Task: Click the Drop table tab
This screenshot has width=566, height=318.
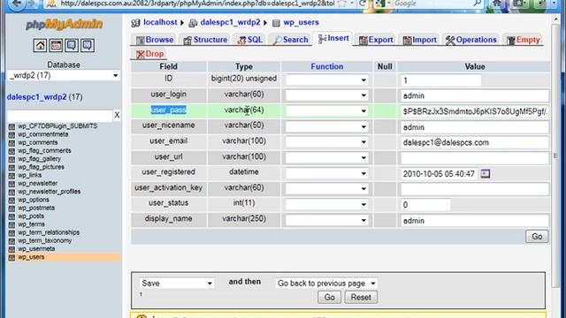Action: point(149,54)
